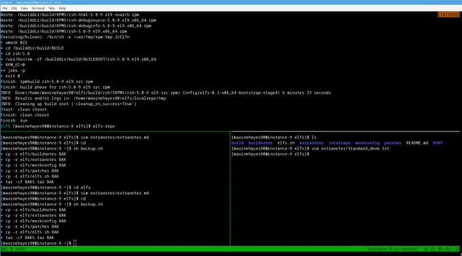Viewport: 462px width, 256px height.
Task: Click the 'elfs-repo' command in the top pane
Action: (x=104, y=126)
